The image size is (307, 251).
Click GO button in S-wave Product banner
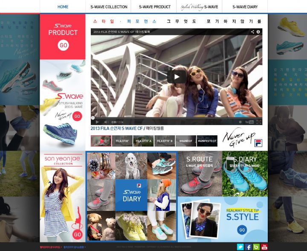[x=63, y=45]
